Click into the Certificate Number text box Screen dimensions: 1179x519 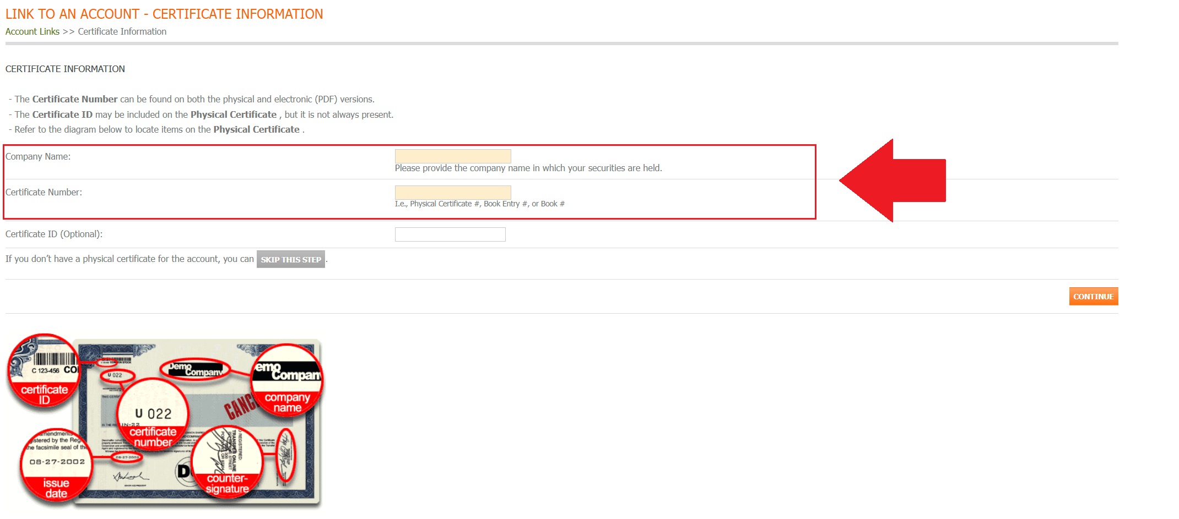pyautogui.click(x=452, y=192)
